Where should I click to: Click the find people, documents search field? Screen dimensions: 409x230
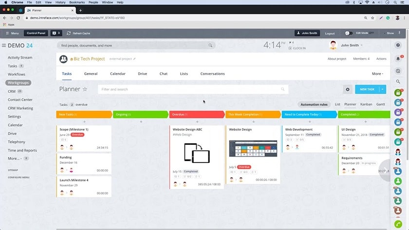pyautogui.click(x=136, y=45)
